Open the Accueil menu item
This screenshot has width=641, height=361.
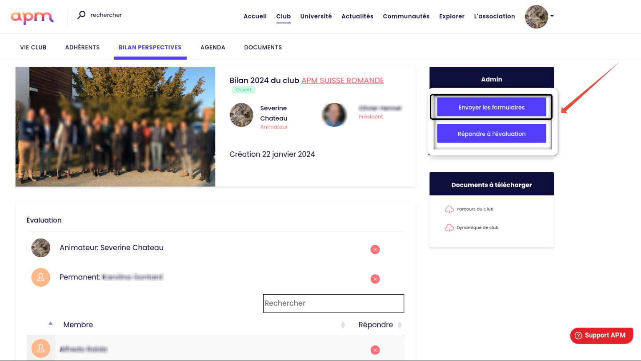[255, 16]
